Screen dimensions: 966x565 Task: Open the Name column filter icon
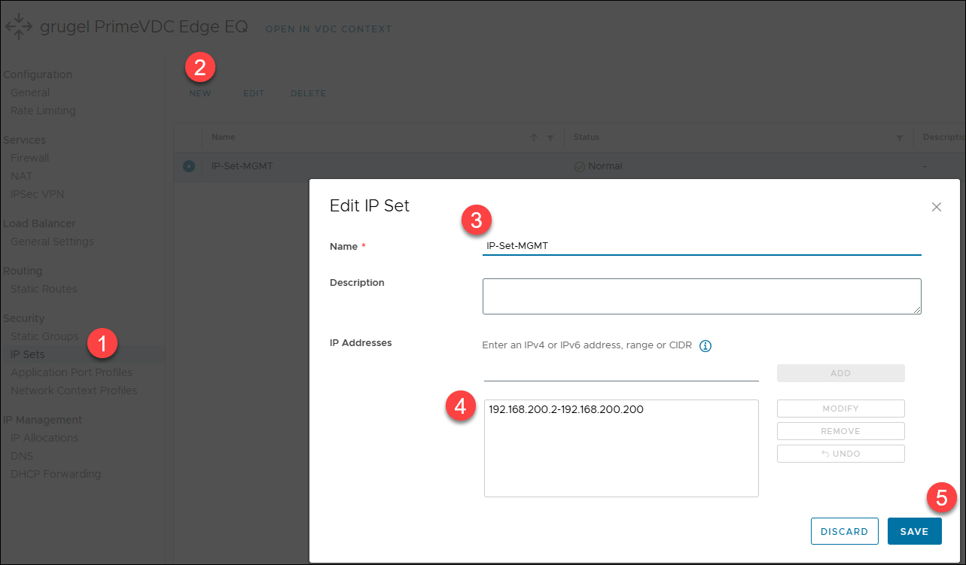tap(550, 138)
